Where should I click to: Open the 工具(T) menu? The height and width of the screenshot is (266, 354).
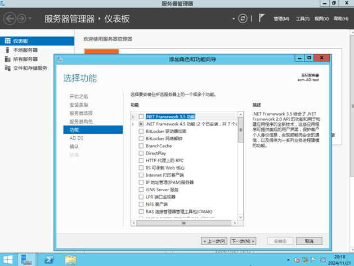point(303,19)
